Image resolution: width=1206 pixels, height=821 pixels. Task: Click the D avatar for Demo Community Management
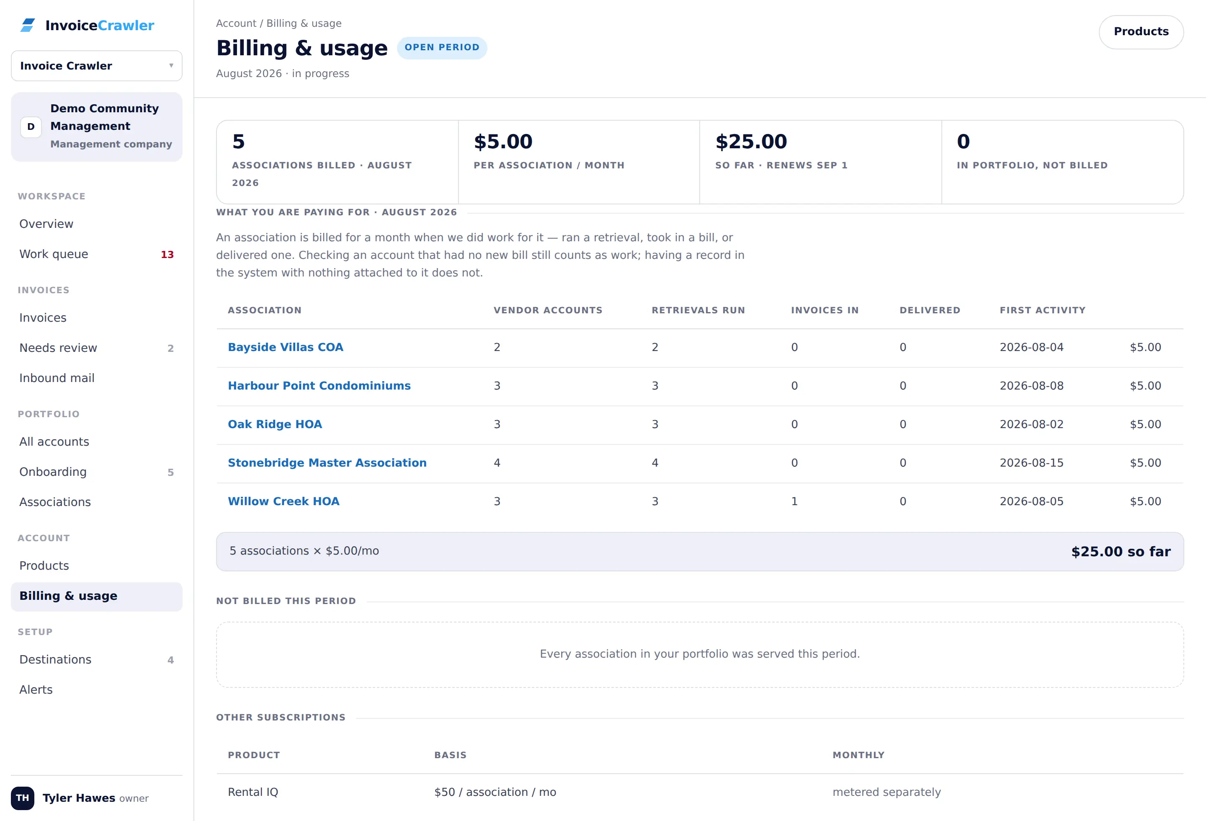coord(31,127)
